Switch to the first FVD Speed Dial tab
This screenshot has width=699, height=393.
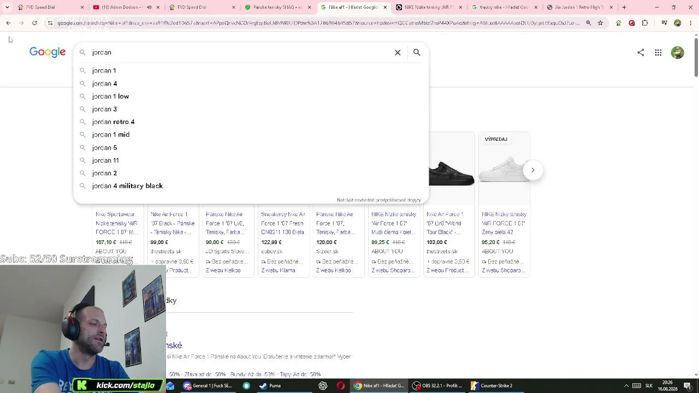50,7
